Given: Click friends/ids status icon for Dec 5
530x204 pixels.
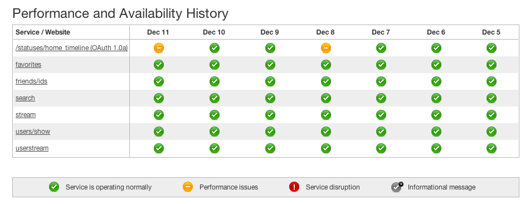Looking at the screenshot, I should (492, 81).
